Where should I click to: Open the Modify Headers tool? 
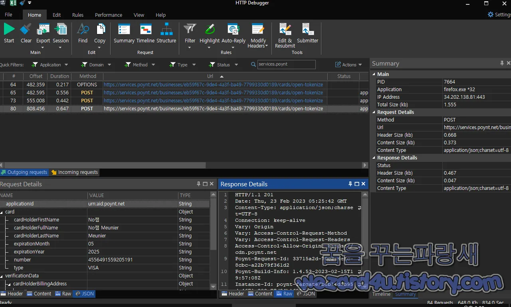point(258,32)
